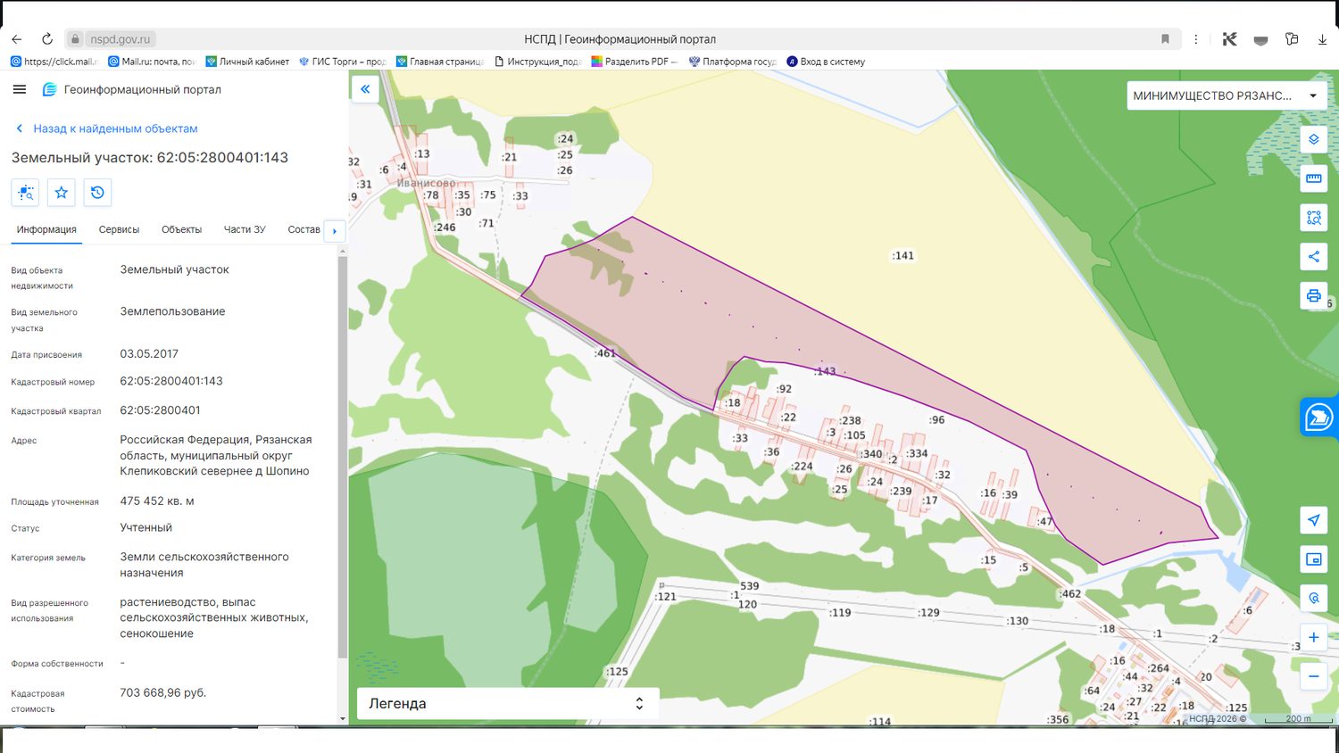
Task: Reload the page in the browser
Action: tap(47, 39)
